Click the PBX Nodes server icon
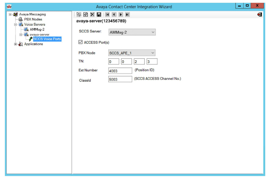Image resolution: width=270 pixels, height=179 pixels. [x=21, y=19]
